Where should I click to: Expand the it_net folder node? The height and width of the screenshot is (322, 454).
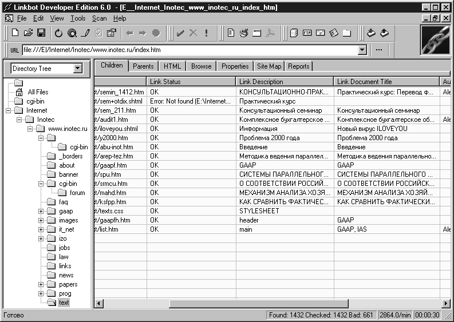(x=41, y=229)
